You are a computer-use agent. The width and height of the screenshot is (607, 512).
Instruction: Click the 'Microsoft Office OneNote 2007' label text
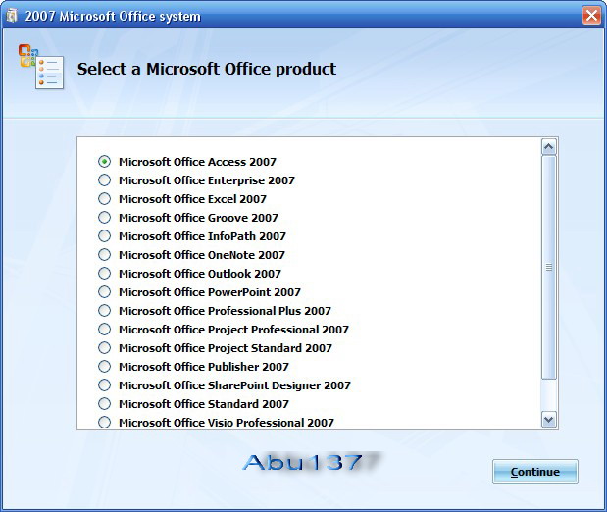click(x=202, y=255)
